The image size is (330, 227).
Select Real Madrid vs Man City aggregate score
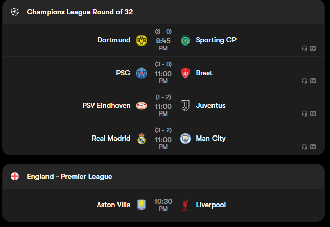point(163,130)
